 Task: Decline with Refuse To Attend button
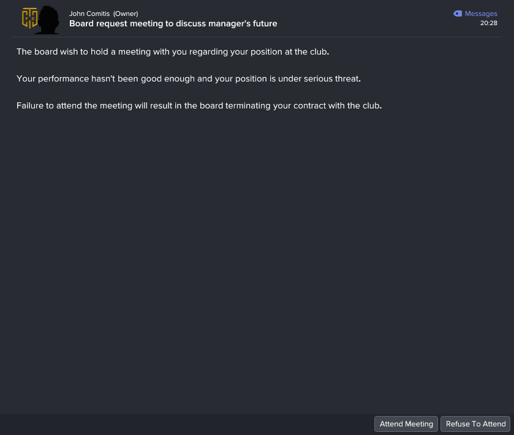click(475, 424)
